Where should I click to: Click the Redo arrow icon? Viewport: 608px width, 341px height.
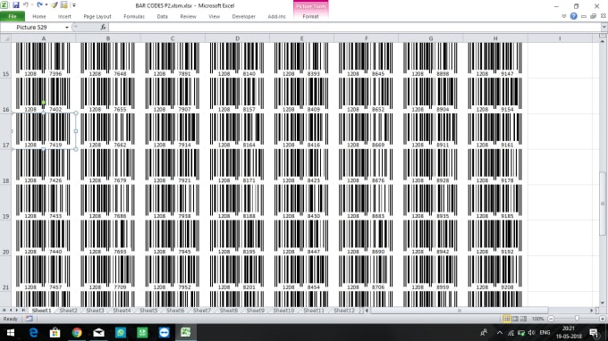click(x=39, y=5)
